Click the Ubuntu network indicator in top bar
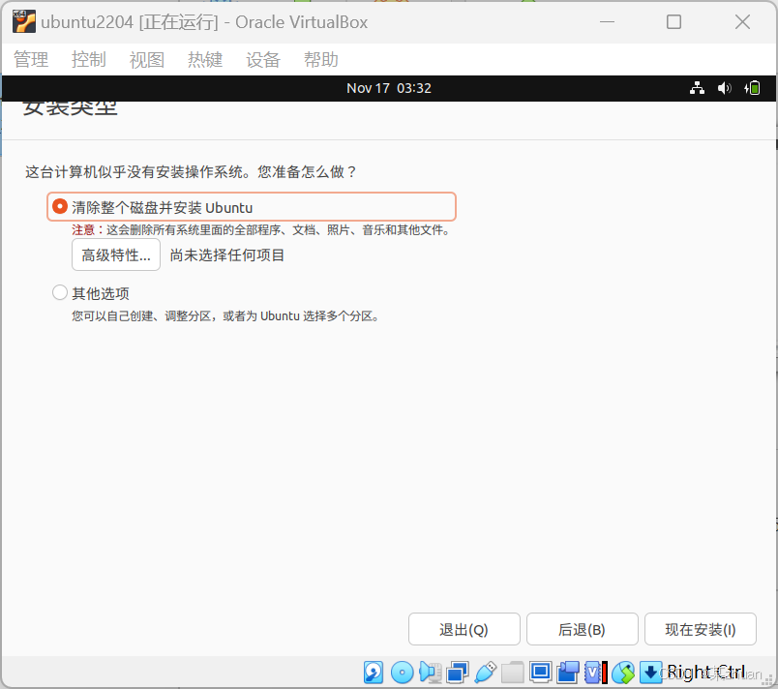Image resolution: width=778 pixels, height=689 pixels. (697, 88)
